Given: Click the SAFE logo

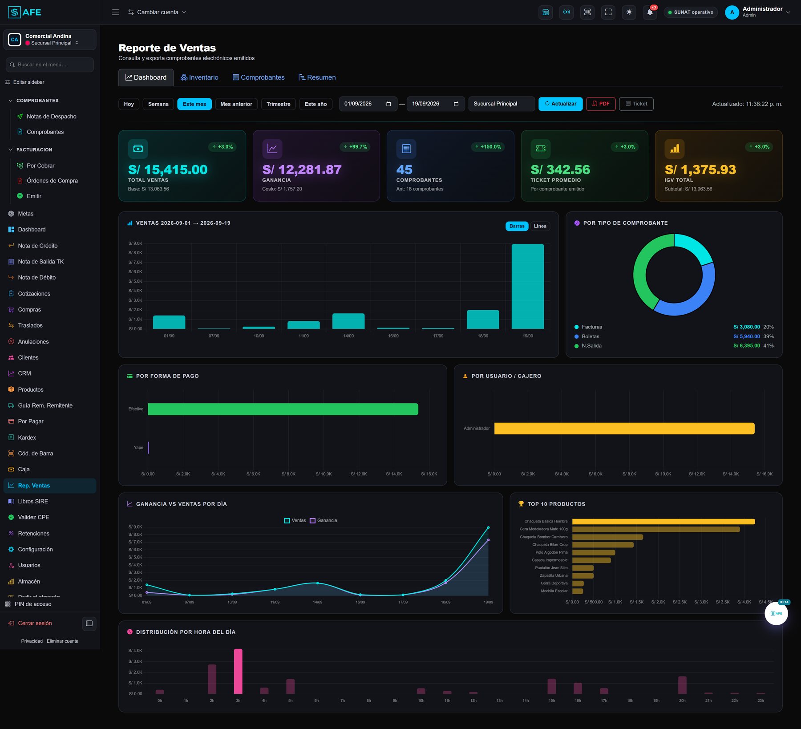Looking at the screenshot, I should pyautogui.click(x=24, y=12).
